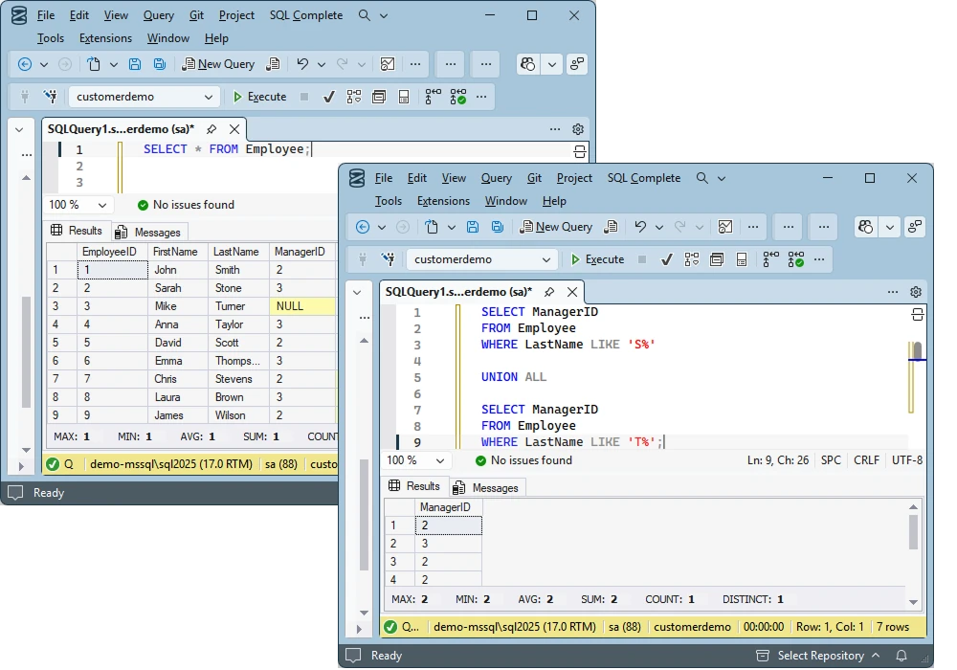Viewport: 957px width, 670px height.
Task: Click toolbar overflow dots after Execute icons, front window
Action: (x=819, y=259)
